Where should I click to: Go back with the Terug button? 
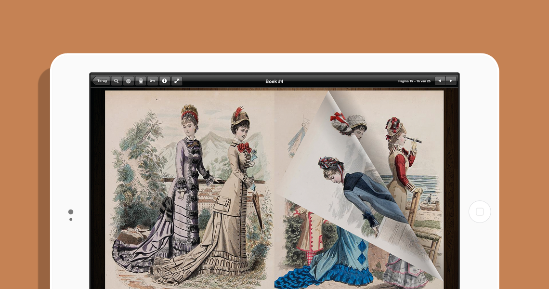click(x=102, y=81)
